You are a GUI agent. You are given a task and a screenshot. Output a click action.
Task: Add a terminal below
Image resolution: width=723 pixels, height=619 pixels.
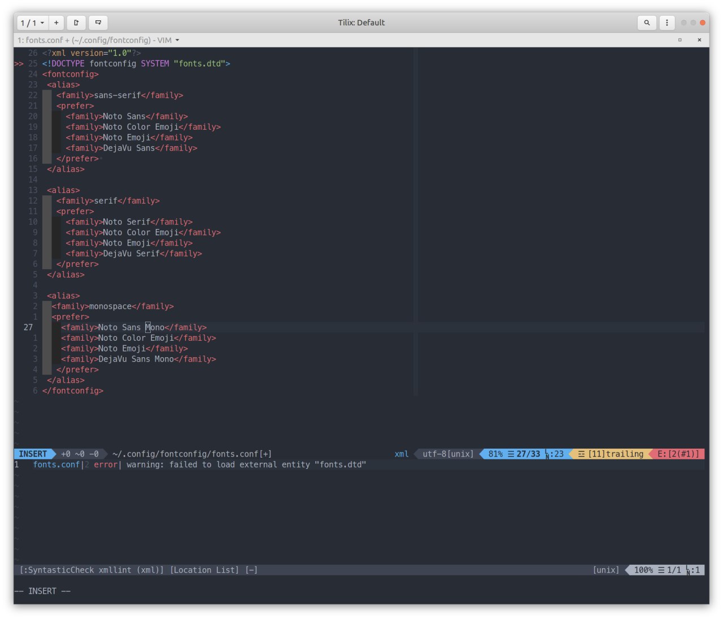click(x=98, y=23)
